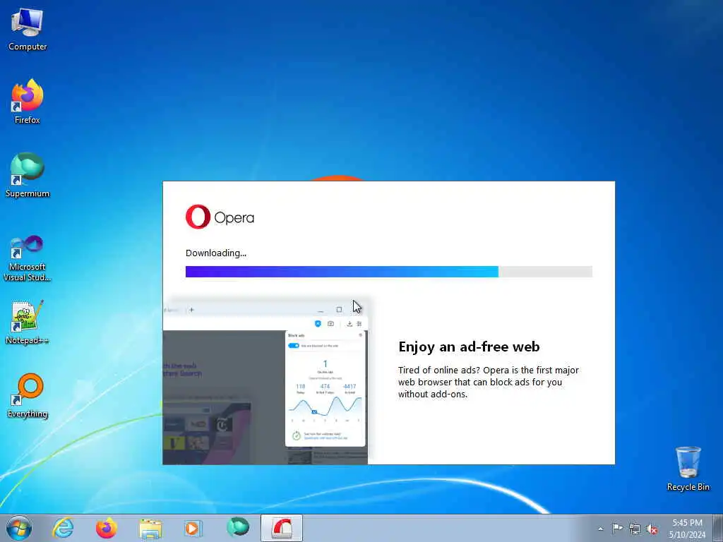This screenshot has width=723, height=542.
Task: Click the Opera installer taskbar button
Action: 282,528
